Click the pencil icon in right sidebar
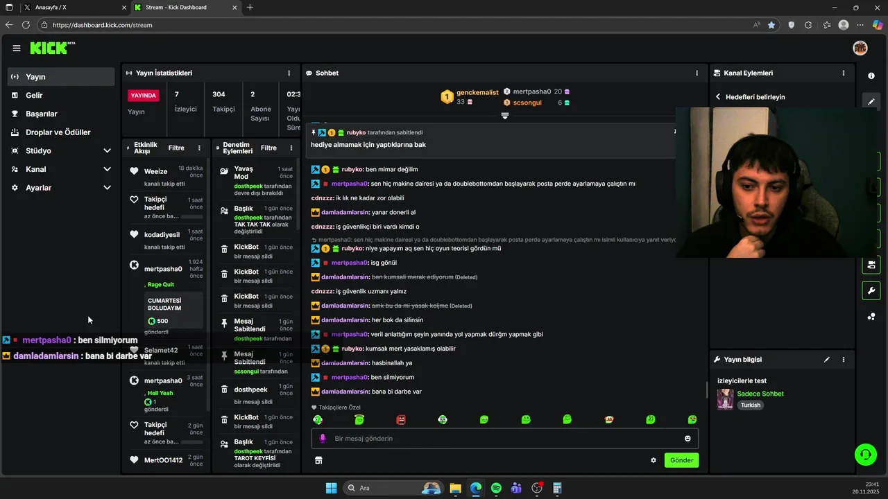 (x=871, y=101)
